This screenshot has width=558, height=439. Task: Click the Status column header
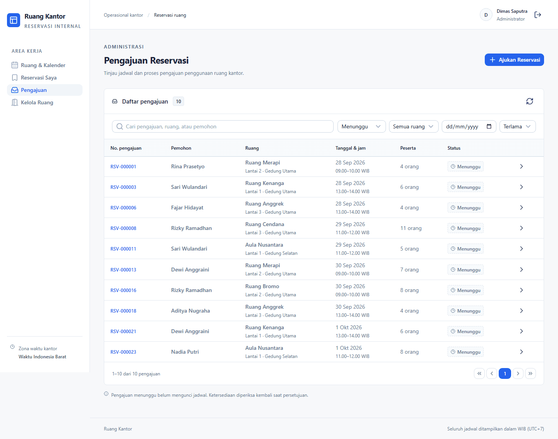(454, 148)
